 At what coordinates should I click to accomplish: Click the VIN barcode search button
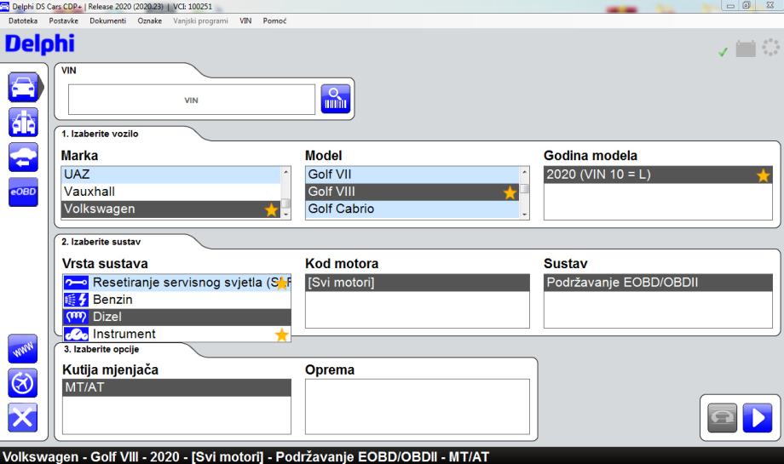point(336,99)
